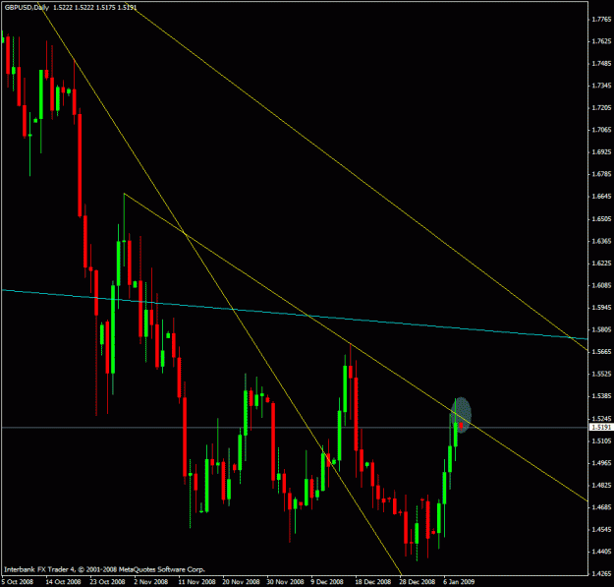Screen dimensions: 614x587
Task: Click the 20 Nov 2008 date label
Action: [x=242, y=581]
